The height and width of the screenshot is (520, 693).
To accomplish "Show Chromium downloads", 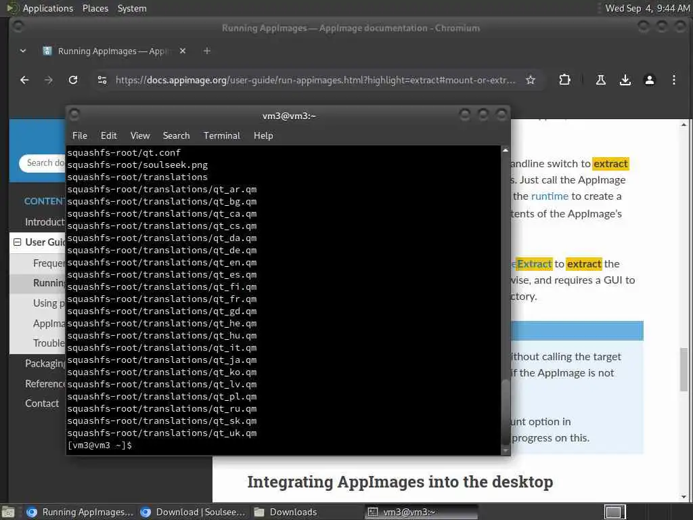I will (625, 80).
